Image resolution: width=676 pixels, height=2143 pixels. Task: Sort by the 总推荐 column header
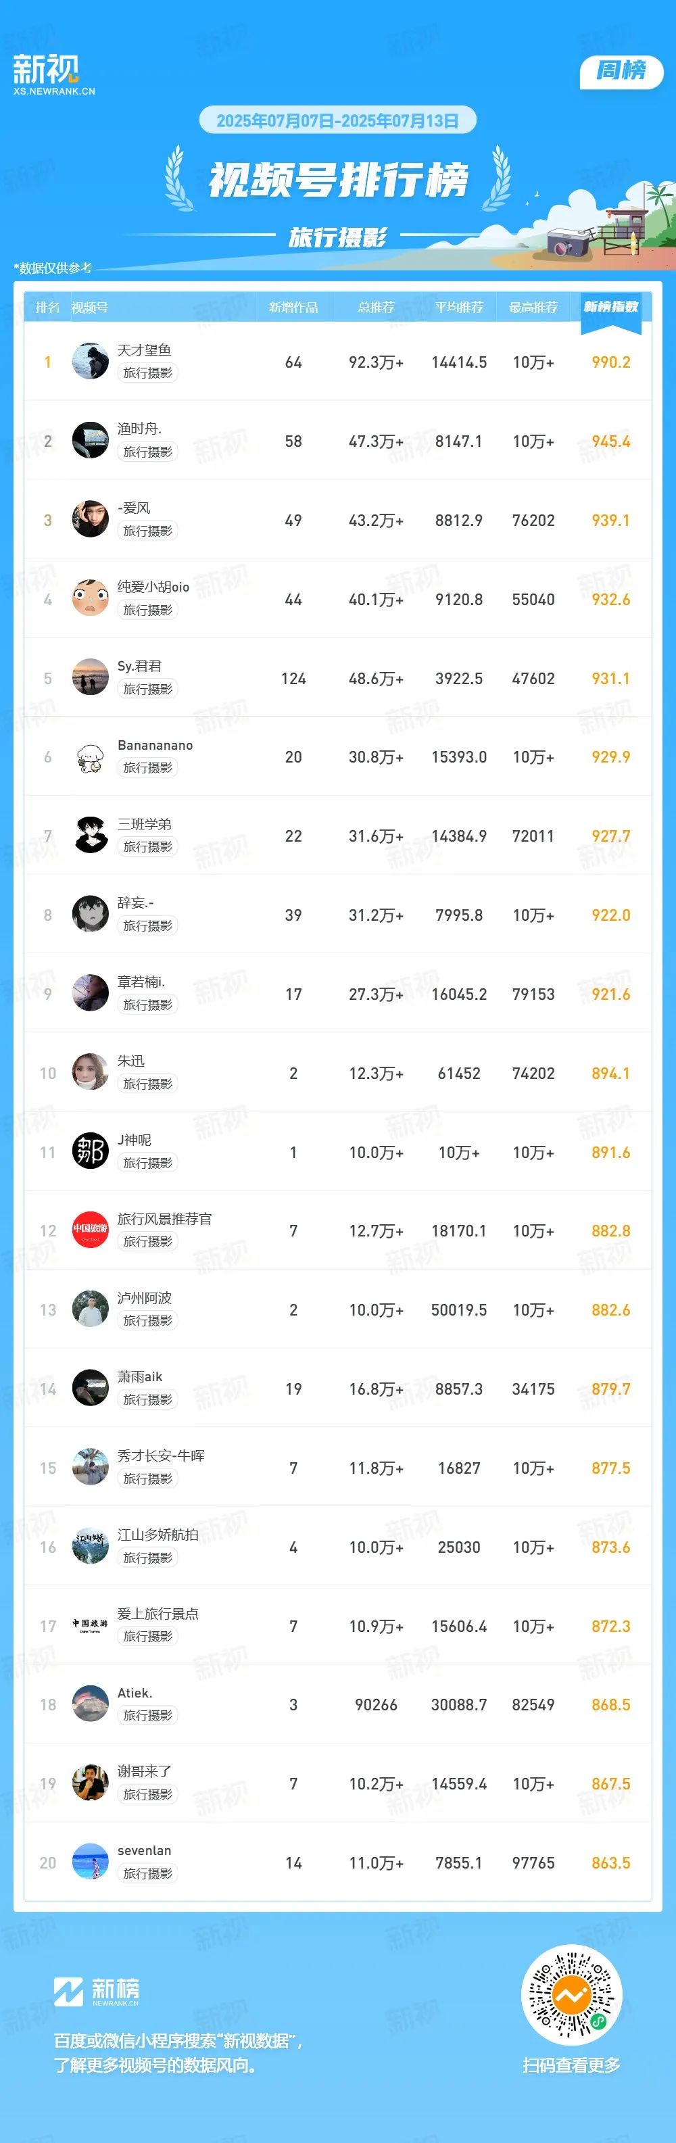click(x=376, y=307)
